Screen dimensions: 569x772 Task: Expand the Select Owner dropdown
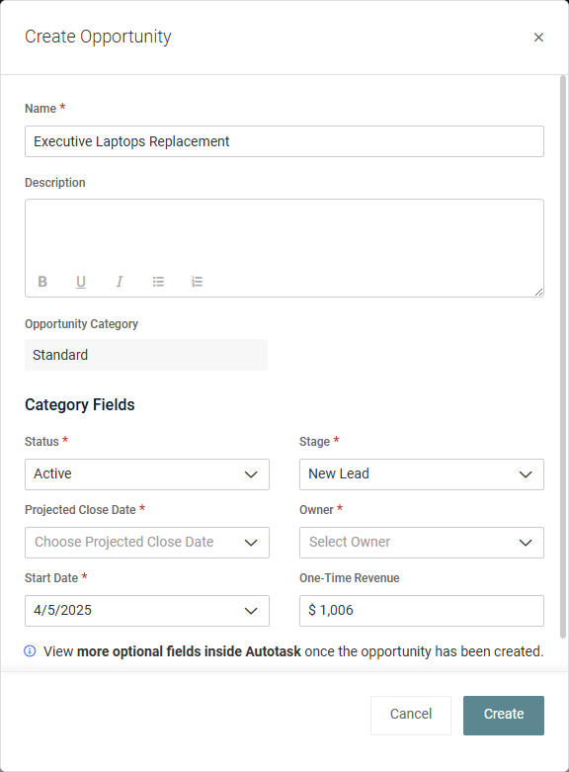point(422,543)
